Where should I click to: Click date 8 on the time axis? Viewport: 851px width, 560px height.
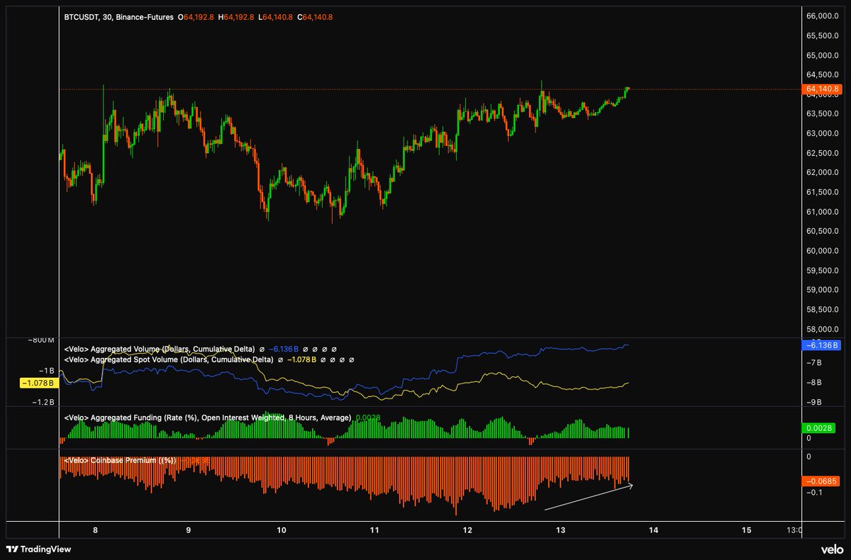pyautogui.click(x=94, y=530)
